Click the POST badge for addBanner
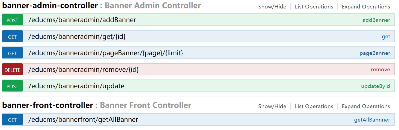 (12, 20)
